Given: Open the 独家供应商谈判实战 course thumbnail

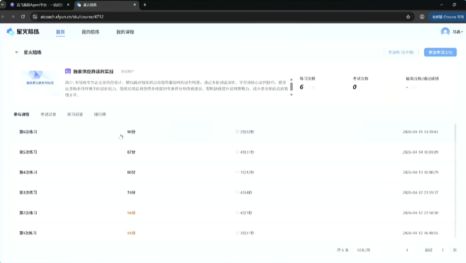Looking at the screenshot, I should tap(40, 82).
